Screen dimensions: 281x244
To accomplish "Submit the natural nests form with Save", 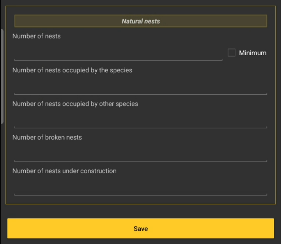I will tap(140, 228).
